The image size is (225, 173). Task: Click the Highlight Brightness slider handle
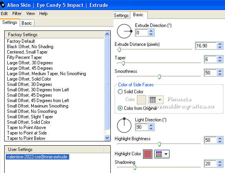[x=159, y=144]
